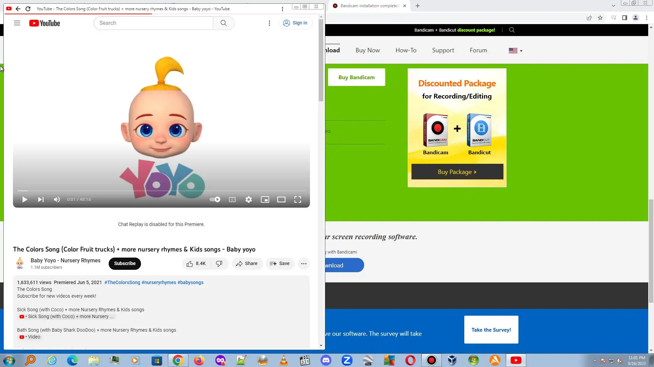Skip to next video
654x367 pixels.
pos(41,199)
